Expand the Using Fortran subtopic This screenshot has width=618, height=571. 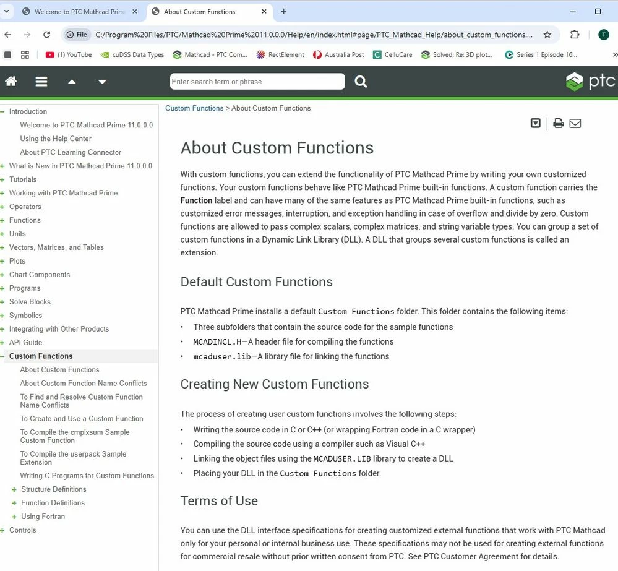coord(14,517)
